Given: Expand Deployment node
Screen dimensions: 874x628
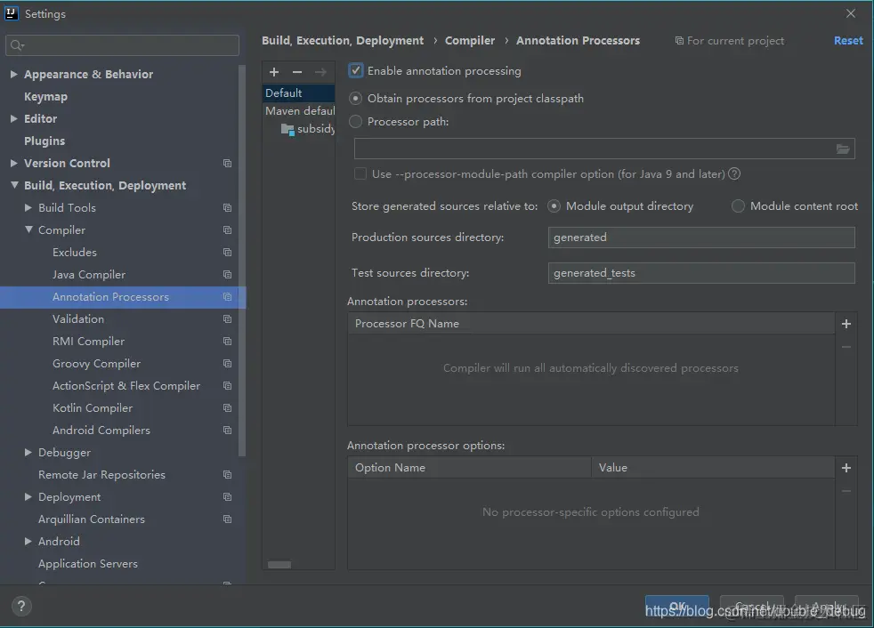Looking at the screenshot, I should point(28,497).
